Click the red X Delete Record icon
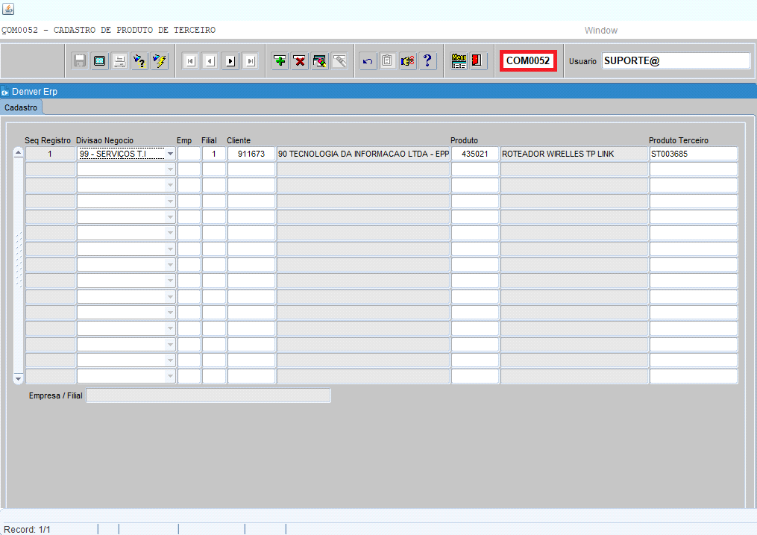 point(299,61)
